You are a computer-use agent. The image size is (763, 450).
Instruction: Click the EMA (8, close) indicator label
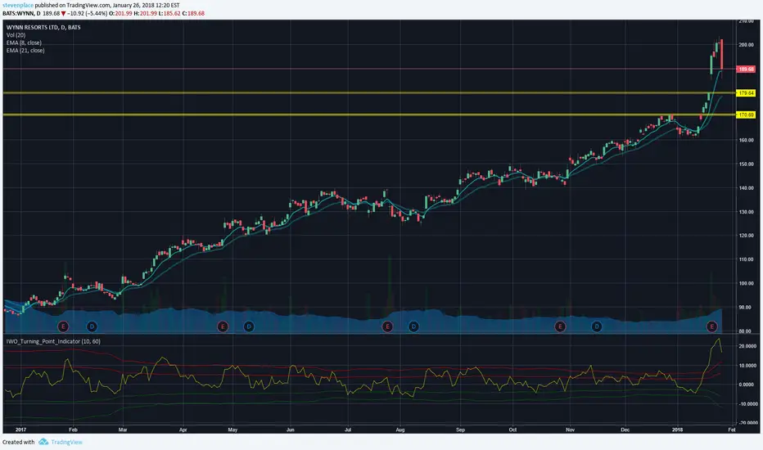[x=24, y=43]
